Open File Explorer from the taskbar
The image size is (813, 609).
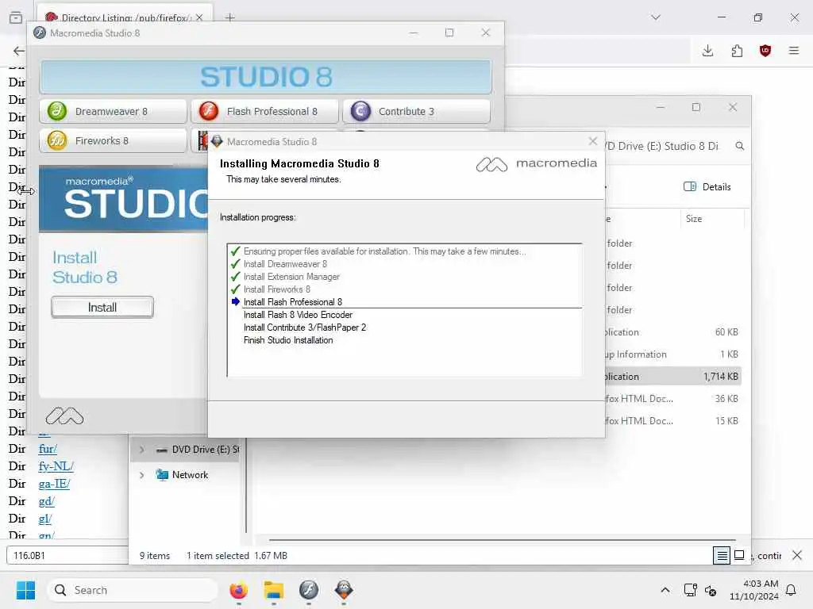[x=273, y=590]
